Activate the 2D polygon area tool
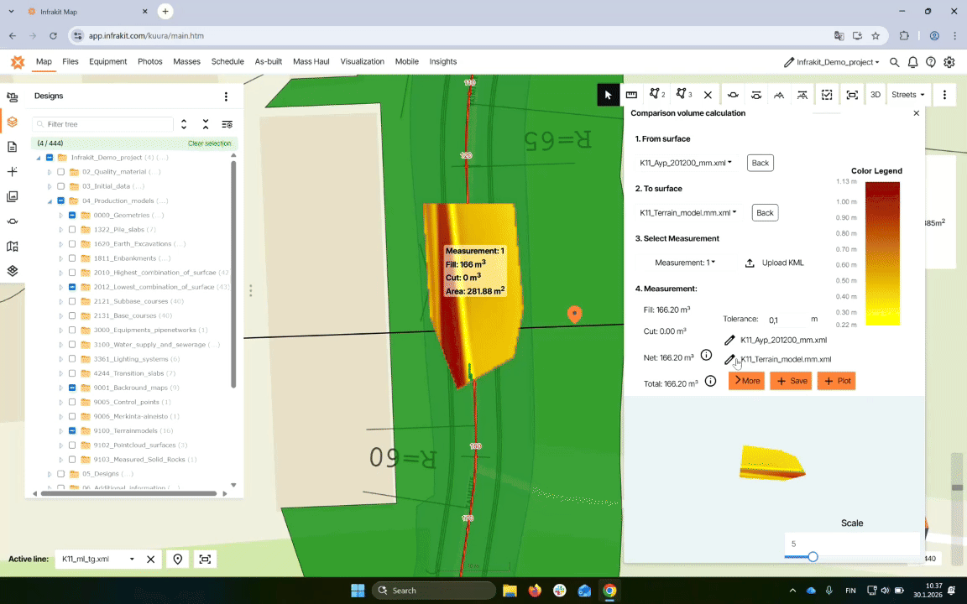967x604 pixels. [657, 95]
